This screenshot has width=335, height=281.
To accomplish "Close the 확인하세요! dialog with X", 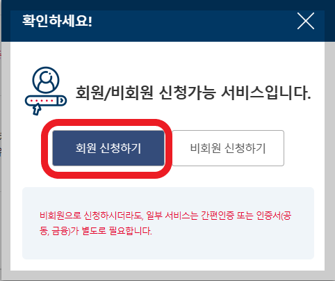I will pos(306,21).
